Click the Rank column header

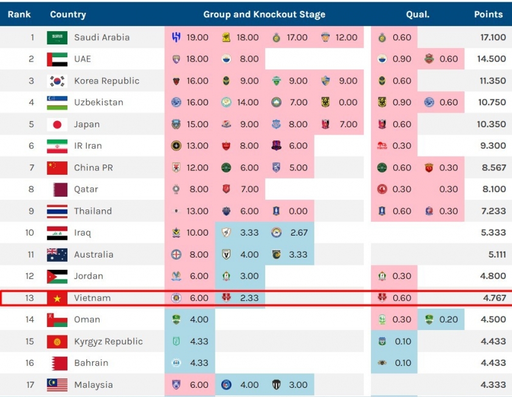click(x=19, y=15)
